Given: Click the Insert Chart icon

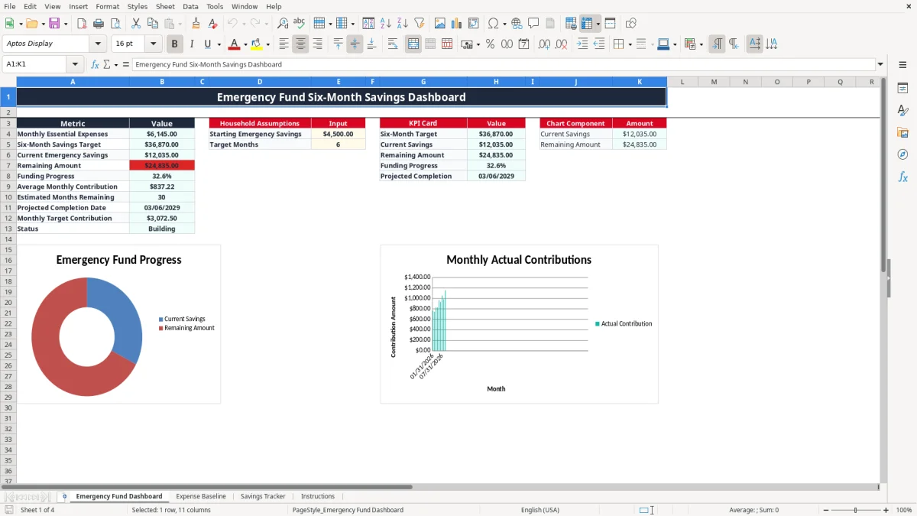Looking at the screenshot, I should [457, 24].
